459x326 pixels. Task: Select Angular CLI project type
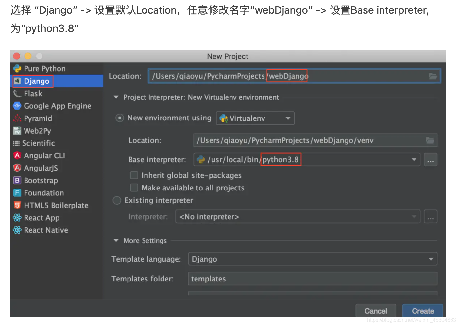(x=57, y=156)
